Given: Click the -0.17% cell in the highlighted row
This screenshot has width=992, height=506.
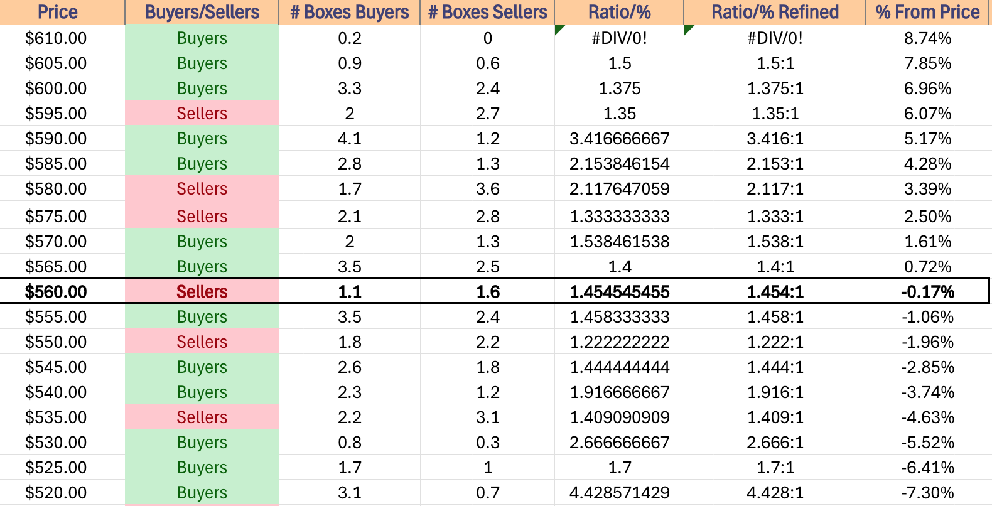Looking at the screenshot, I should [927, 291].
